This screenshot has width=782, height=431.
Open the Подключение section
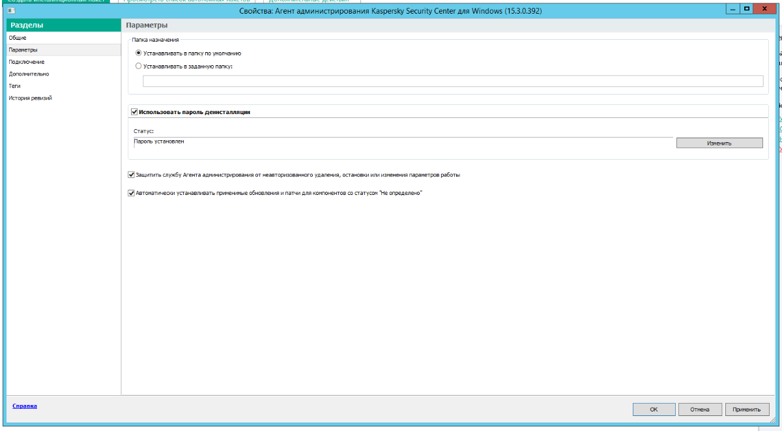(x=63, y=62)
